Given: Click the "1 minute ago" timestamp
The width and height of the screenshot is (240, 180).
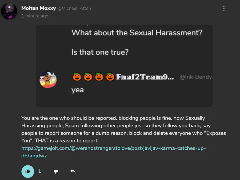Looking at the screenshot, I should (x=35, y=16).
